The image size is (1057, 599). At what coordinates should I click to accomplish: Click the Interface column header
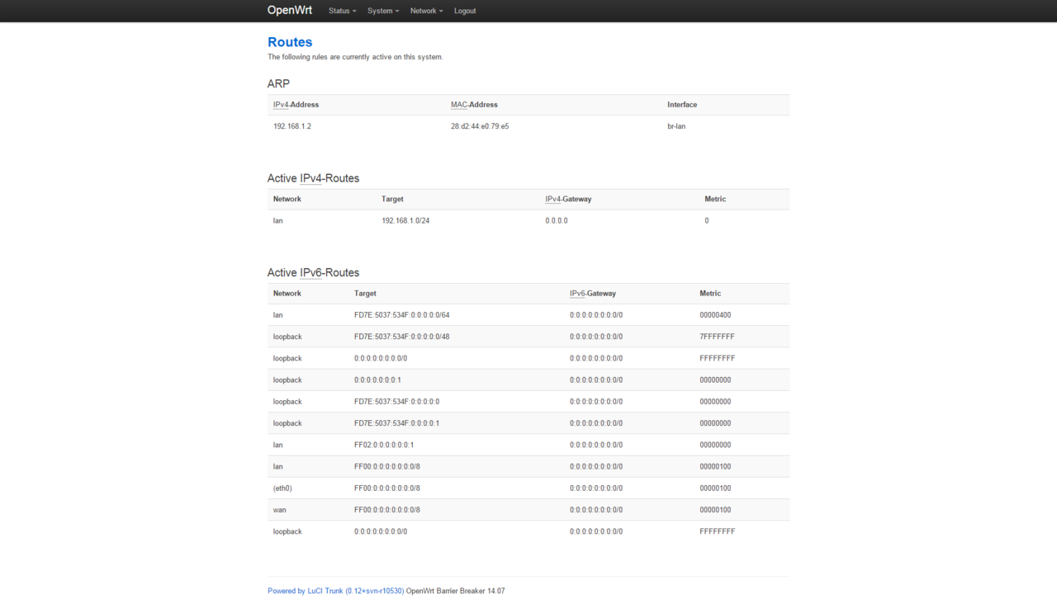682,105
